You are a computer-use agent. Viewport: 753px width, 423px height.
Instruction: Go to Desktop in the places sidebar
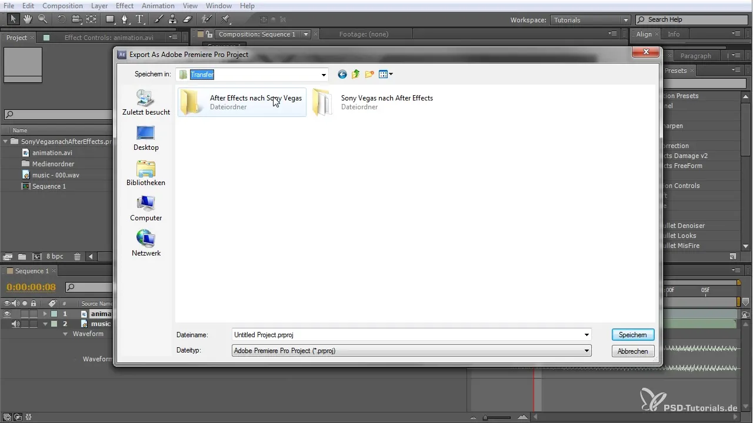click(146, 138)
